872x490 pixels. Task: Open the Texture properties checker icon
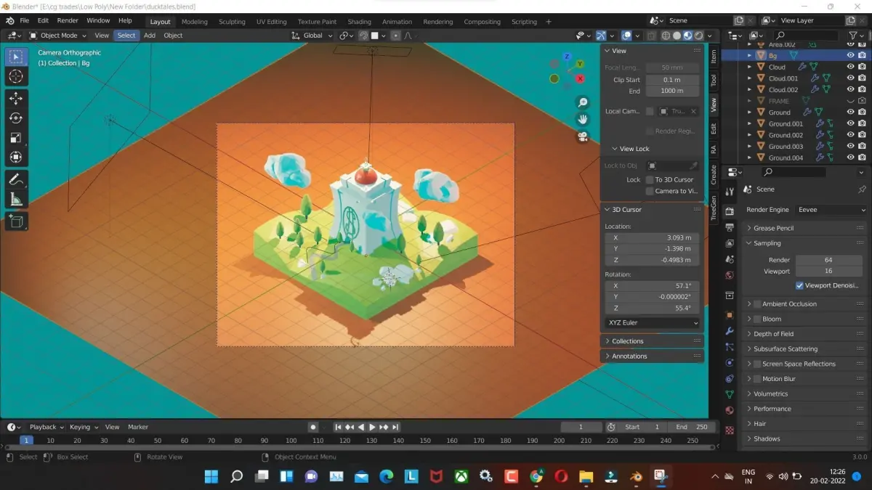[730, 430]
